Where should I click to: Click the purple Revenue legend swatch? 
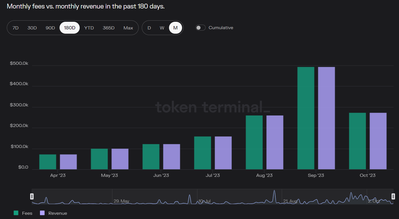pyautogui.click(x=42, y=213)
